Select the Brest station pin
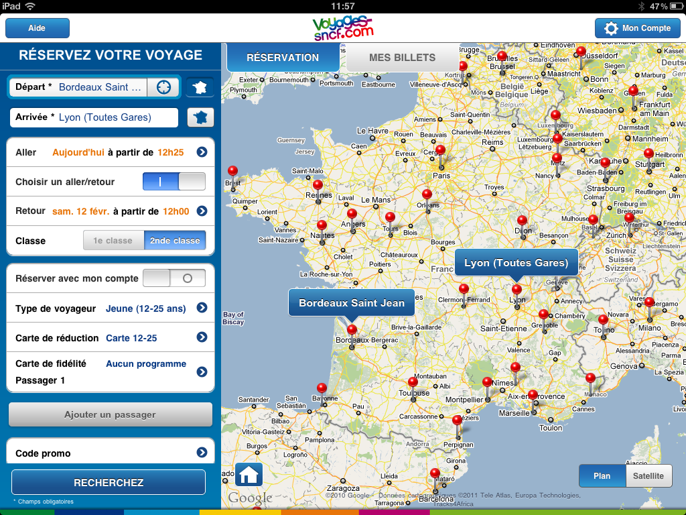The height and width of the screenshot is (515, 686). coord(232,177)
